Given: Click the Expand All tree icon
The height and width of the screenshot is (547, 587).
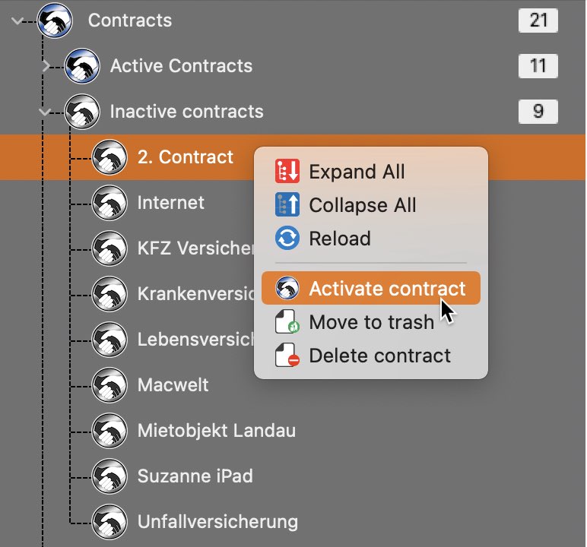Looking at the screenshot, I should pos(287,172).
